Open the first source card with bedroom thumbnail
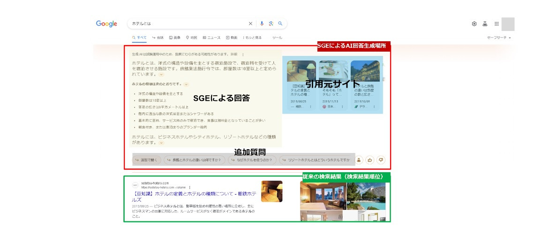558x244 pixels. coord(298,84)
